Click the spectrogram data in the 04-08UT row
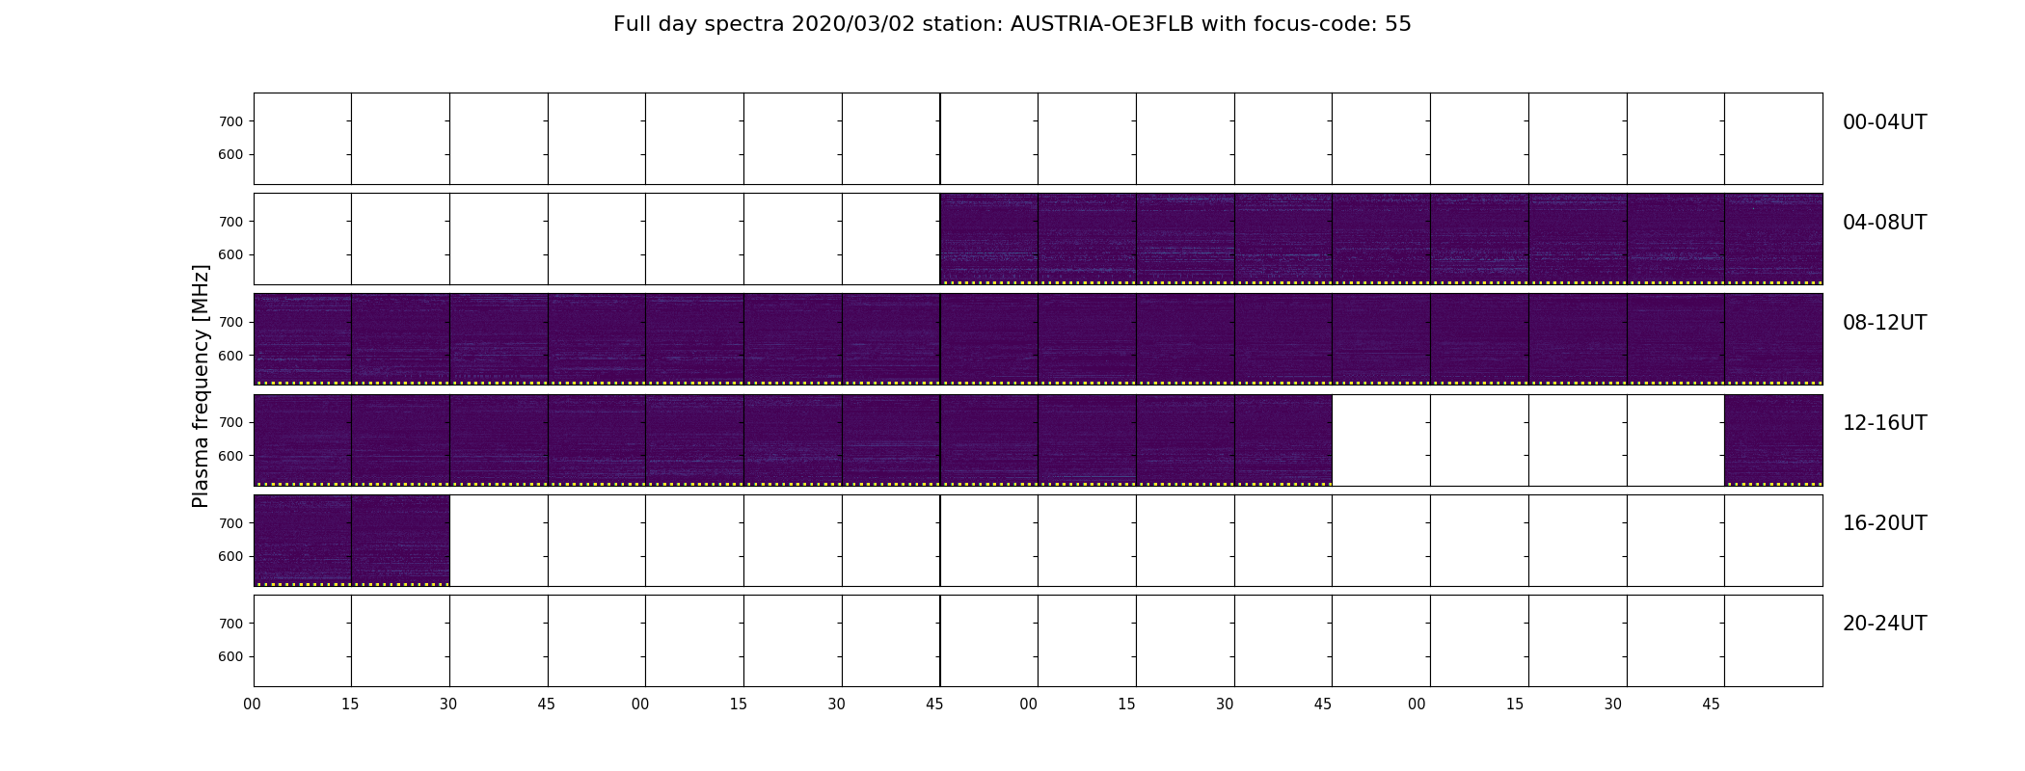Viewport: 2025px width, 771px height. (1381, 239)
